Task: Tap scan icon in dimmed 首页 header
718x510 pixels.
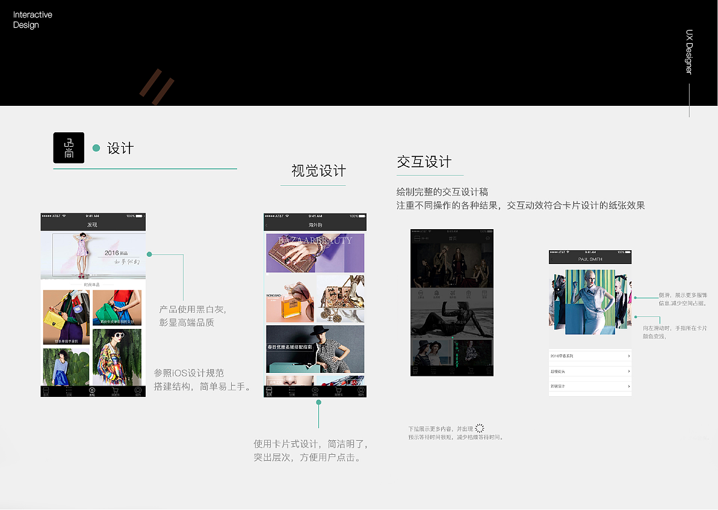Action: coord(417,238)
